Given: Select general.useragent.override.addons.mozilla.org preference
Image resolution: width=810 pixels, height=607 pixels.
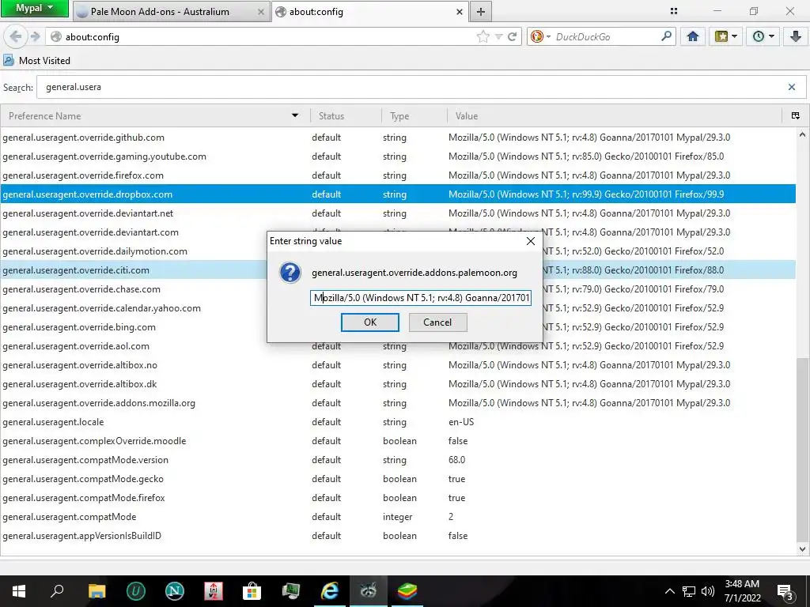Looking at the screenshot, I should point(398,403).
